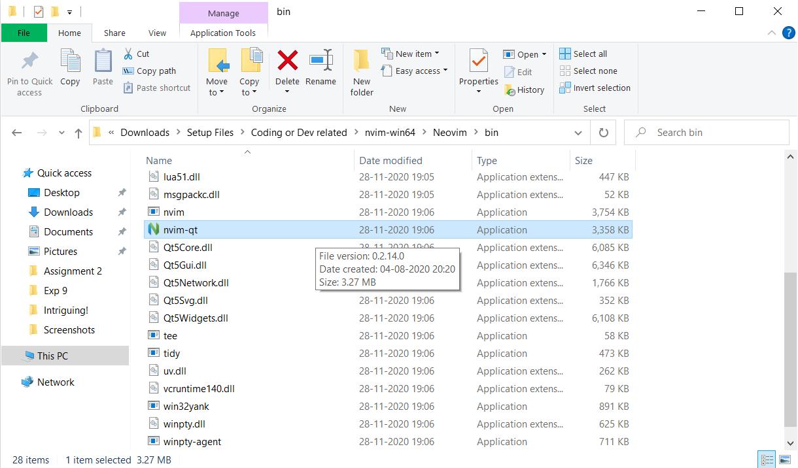Open Desktop in navigation pane
Screen dimensions: 798x468
[x=61, y=192]
